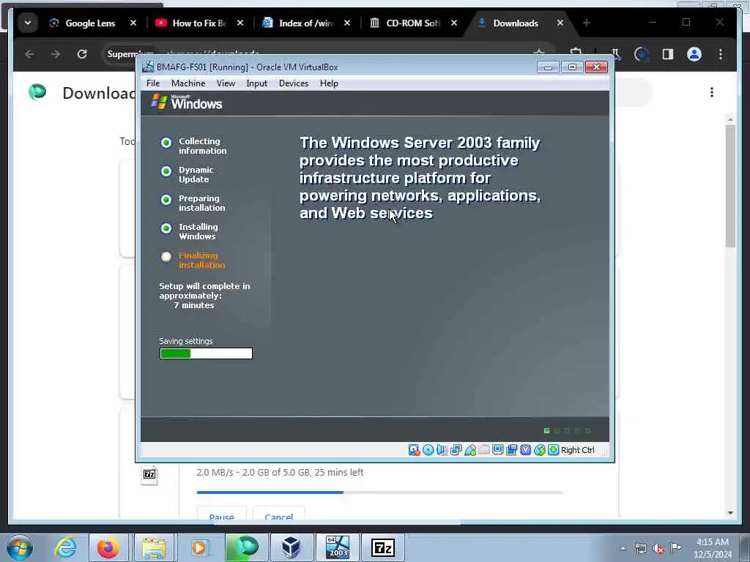Click the VirtualBox window title icon
Screen dimensions: 750x562
coord(148,67)
